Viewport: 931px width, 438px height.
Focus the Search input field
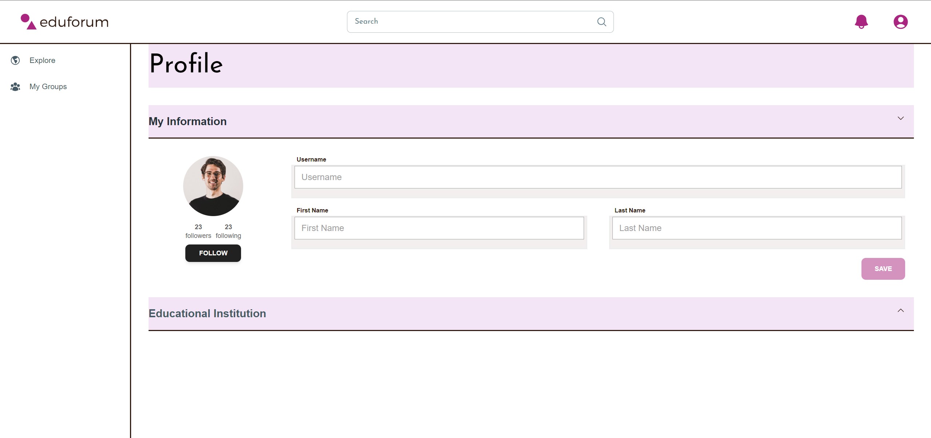click(470, 22)
